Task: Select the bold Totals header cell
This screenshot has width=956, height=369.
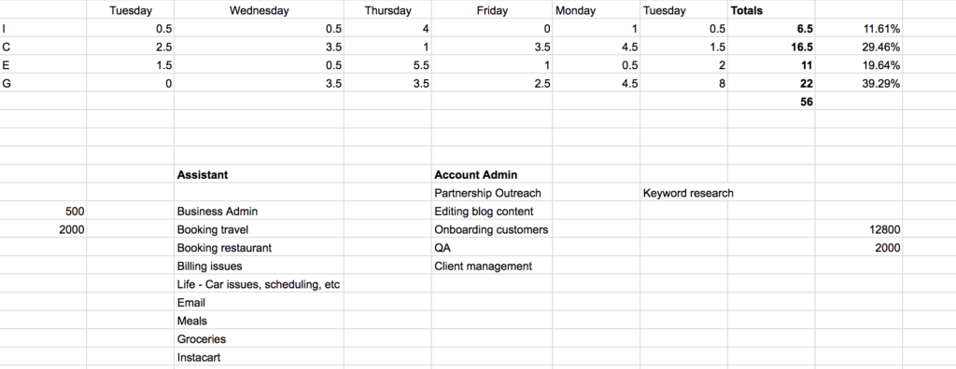Action: click(x=771, y=10)
